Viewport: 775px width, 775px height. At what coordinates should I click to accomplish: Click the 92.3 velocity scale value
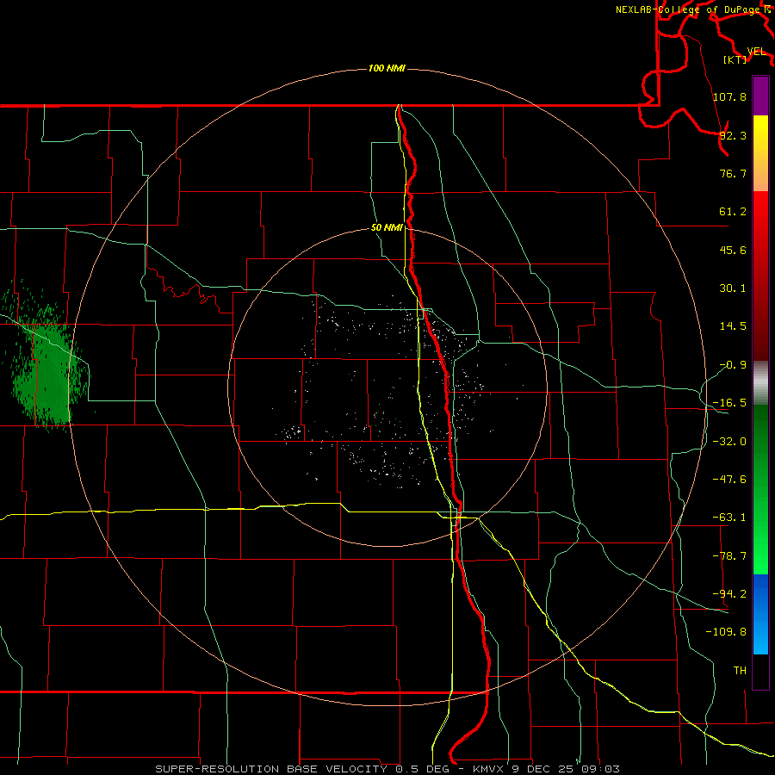(x=733, y=135)
